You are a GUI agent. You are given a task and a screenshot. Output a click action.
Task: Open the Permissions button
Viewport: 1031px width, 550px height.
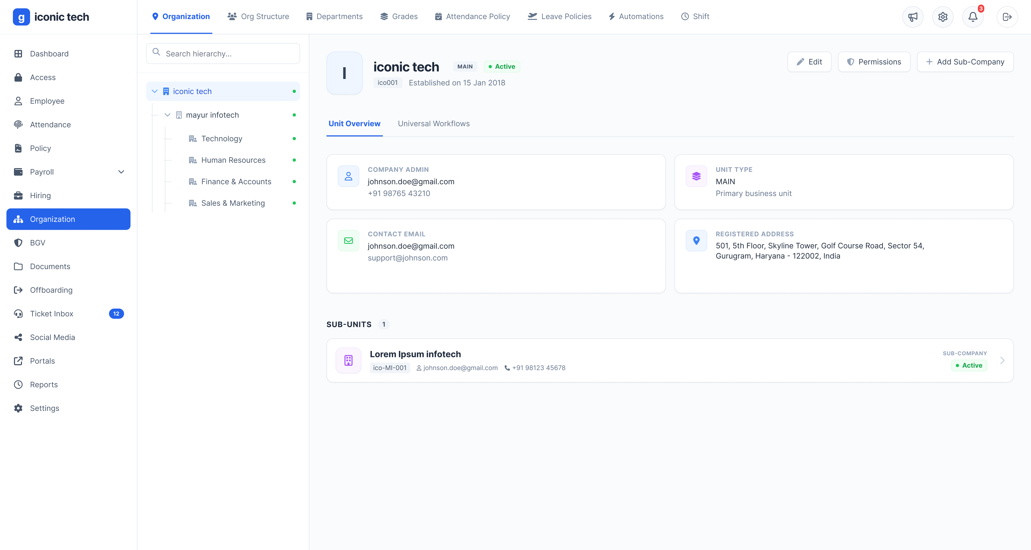pos(874,62)
